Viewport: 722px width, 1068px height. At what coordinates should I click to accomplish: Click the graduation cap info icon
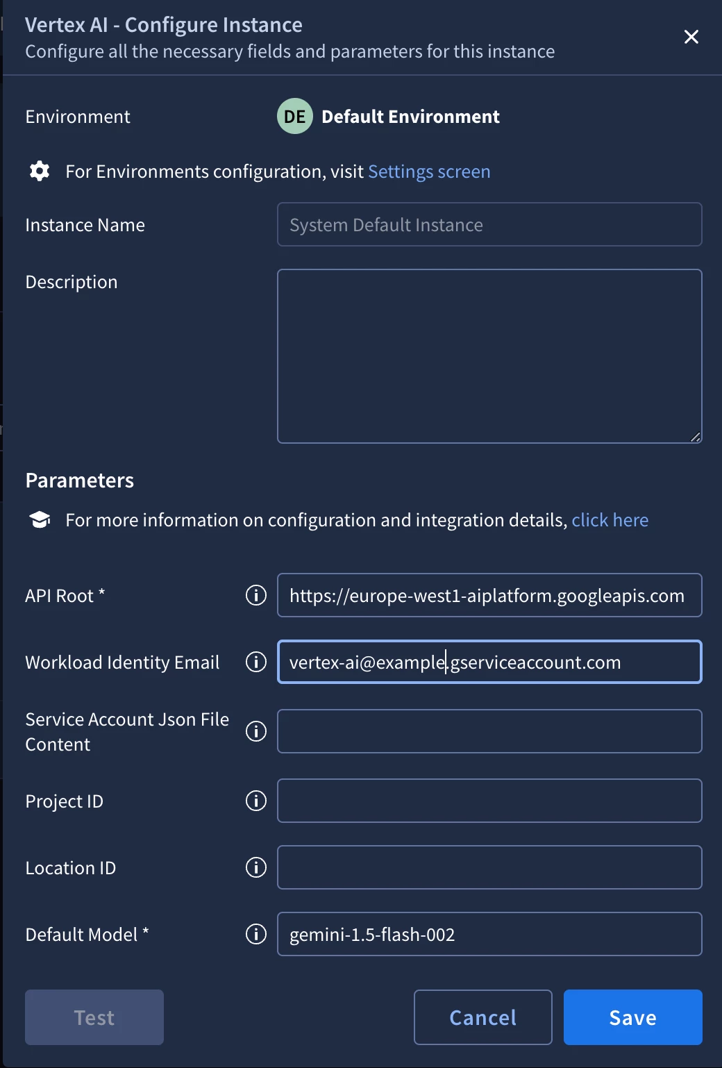pos(40,519)
